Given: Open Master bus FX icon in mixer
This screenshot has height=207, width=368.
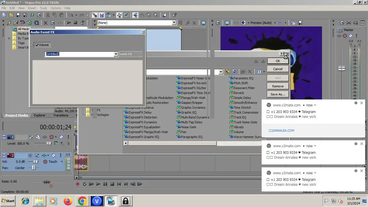Looking at the screenshot, I should pyautogui.click(x=339, y=36).
